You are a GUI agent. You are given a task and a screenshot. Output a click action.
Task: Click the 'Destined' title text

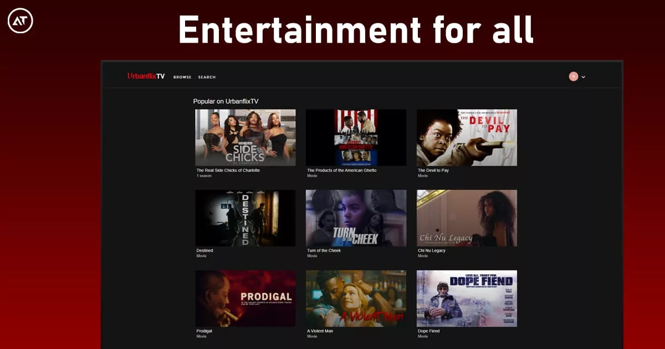[205, 250]
